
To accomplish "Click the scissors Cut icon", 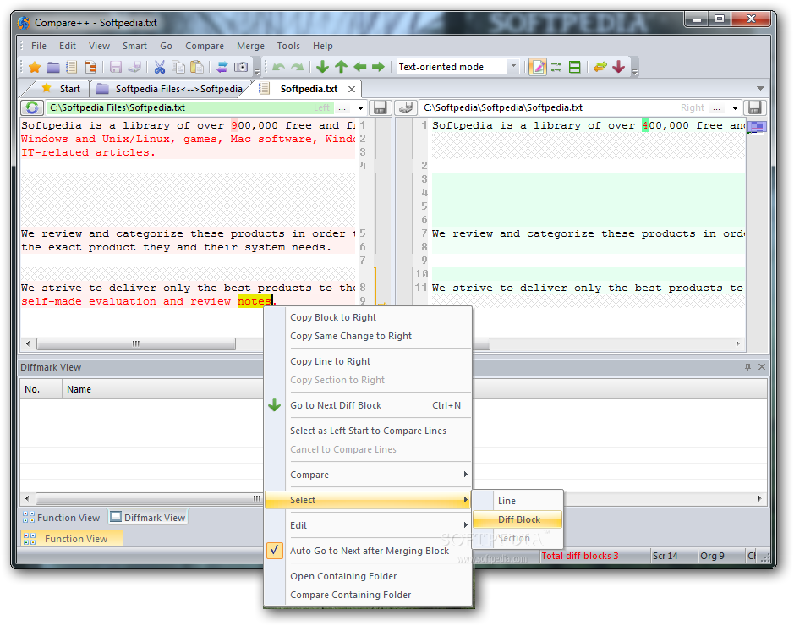I will coord(160,67).
